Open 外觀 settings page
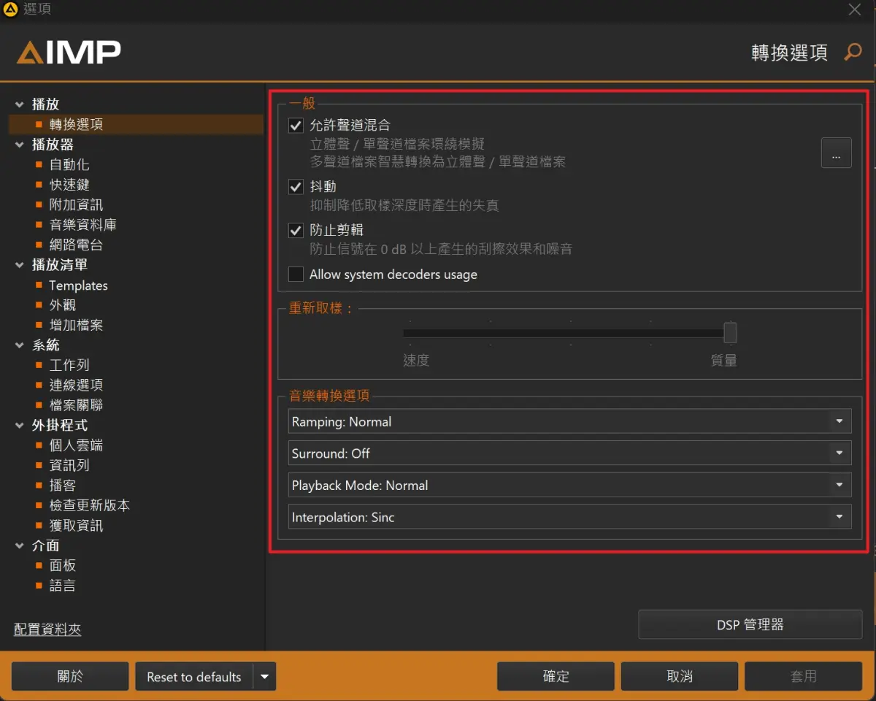The width and height of the screenshot is (876, 701). tap(62, 305)
